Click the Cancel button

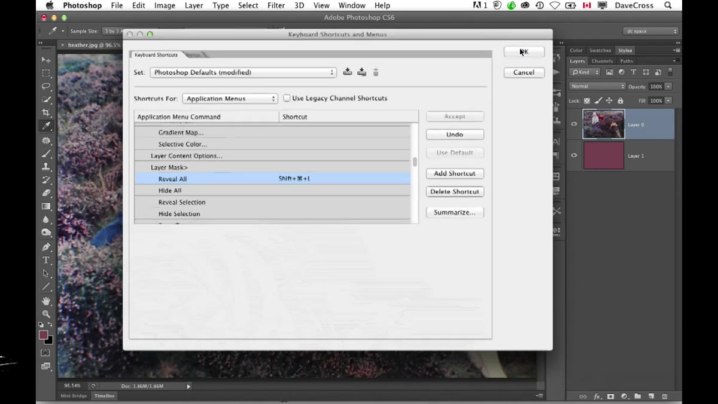pos(524,72)
